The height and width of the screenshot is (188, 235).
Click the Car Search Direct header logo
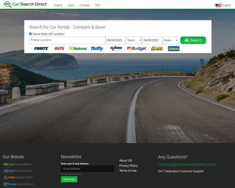25,4
